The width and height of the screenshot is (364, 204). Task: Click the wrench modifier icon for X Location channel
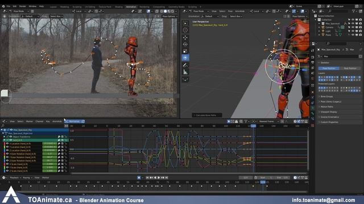pyautogui.click(x=59, y=143)
